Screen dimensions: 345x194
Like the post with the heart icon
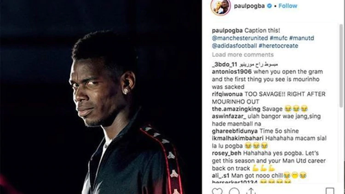[x=217, y=191]
